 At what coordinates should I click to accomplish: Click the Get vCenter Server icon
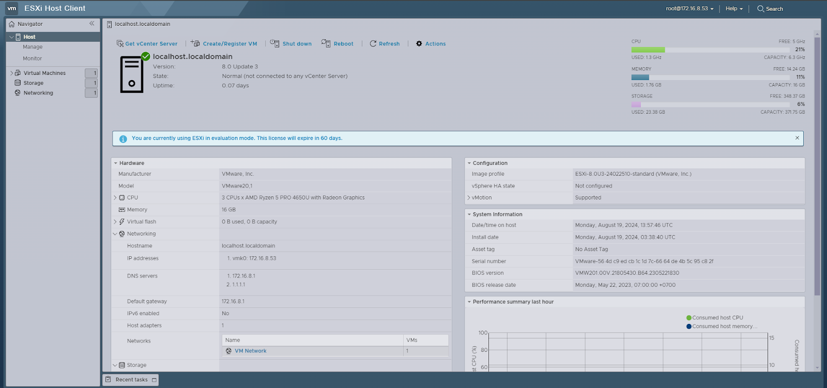coord(120,43)
